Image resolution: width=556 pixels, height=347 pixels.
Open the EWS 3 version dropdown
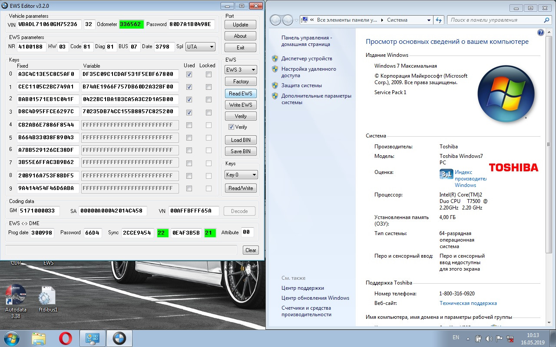point(241,69)
